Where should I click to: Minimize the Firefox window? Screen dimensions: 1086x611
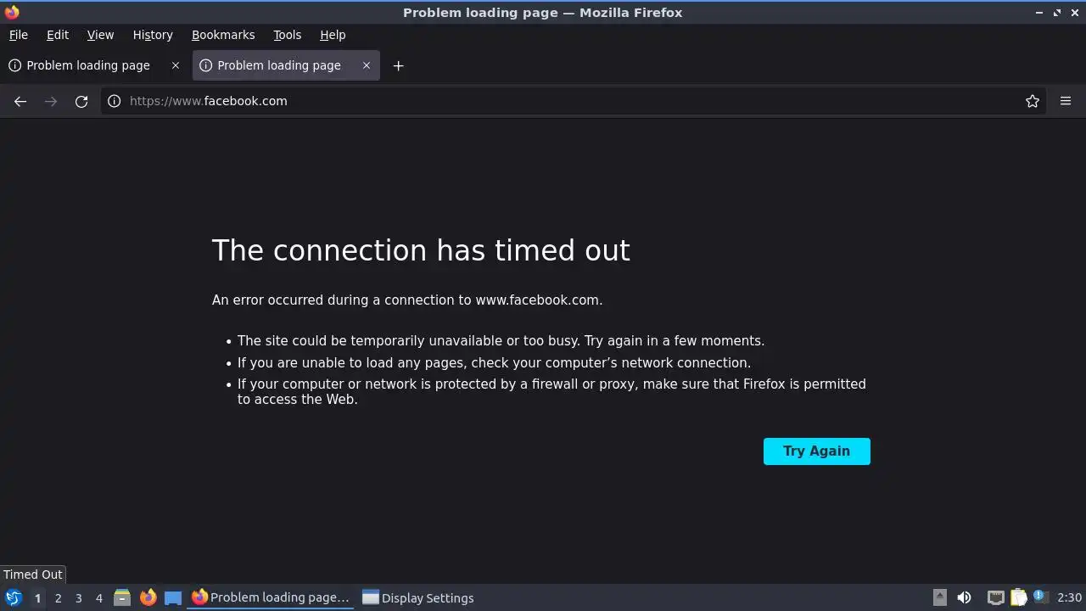coord(1039,13)
